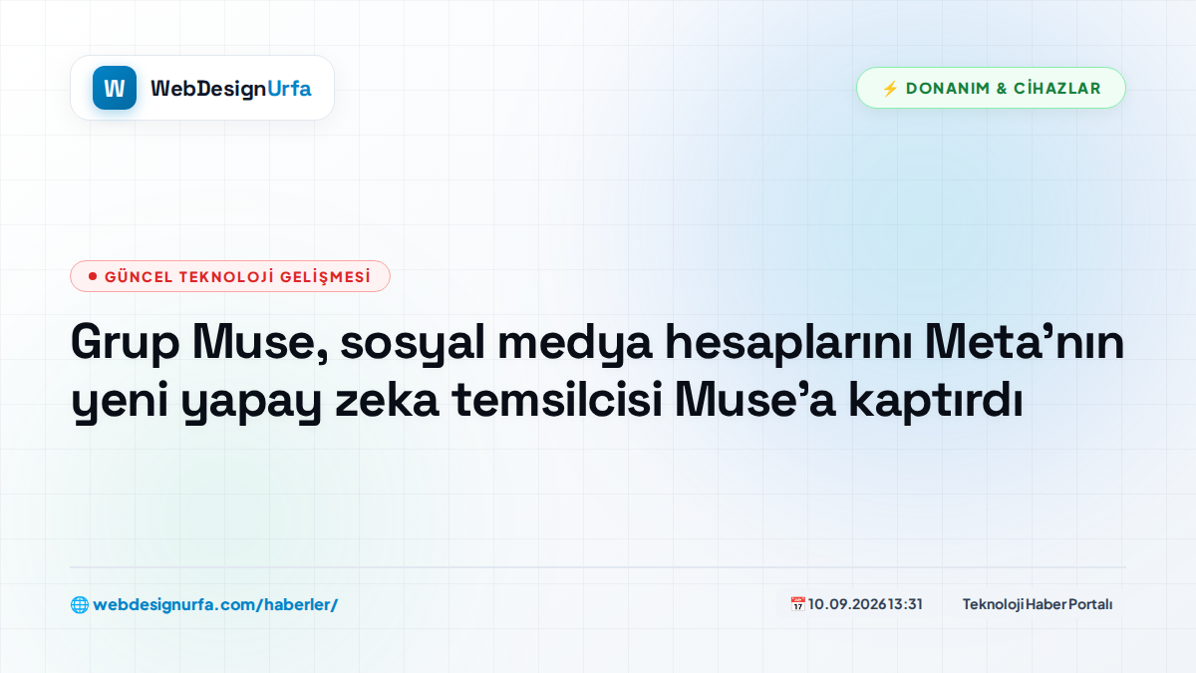This screenshot has width=1196, height=673.
Task: Open the webdesignurfa.com/haberler/ link
Action: [x=215, y=604]
